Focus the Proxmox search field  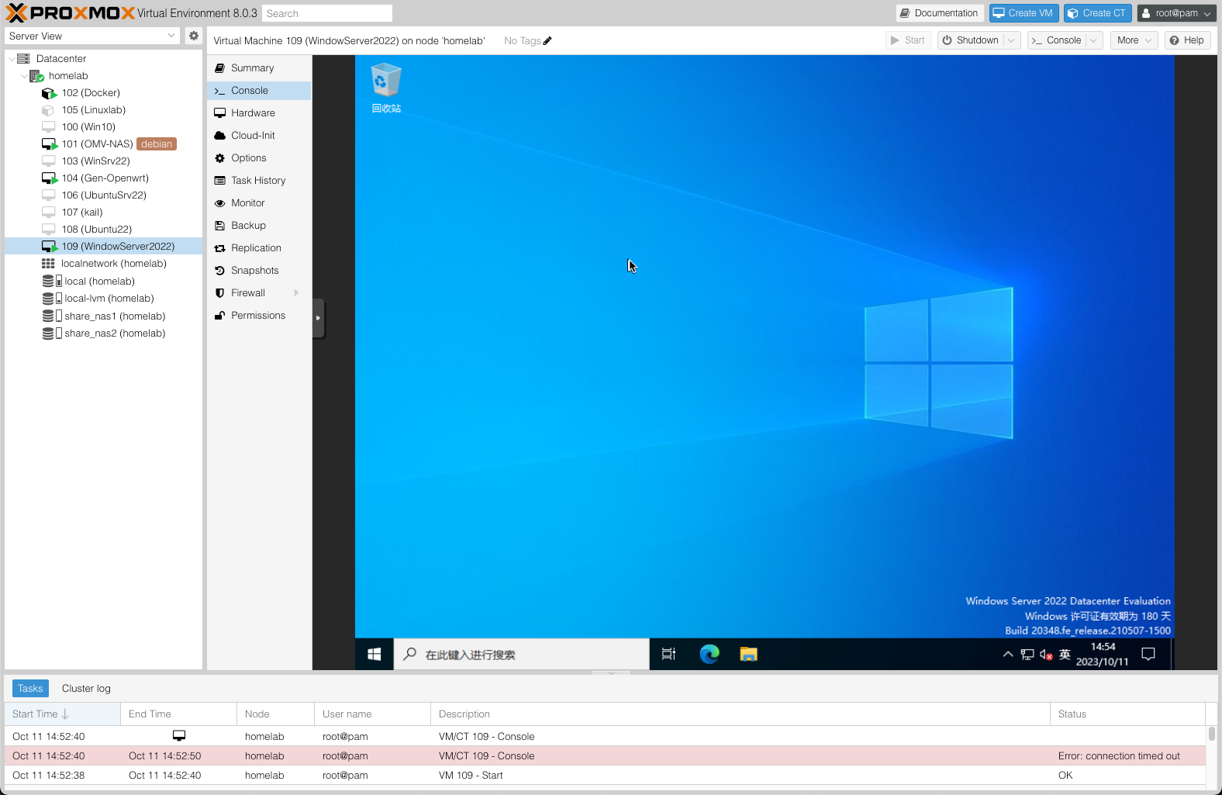[x=327, y=13]
